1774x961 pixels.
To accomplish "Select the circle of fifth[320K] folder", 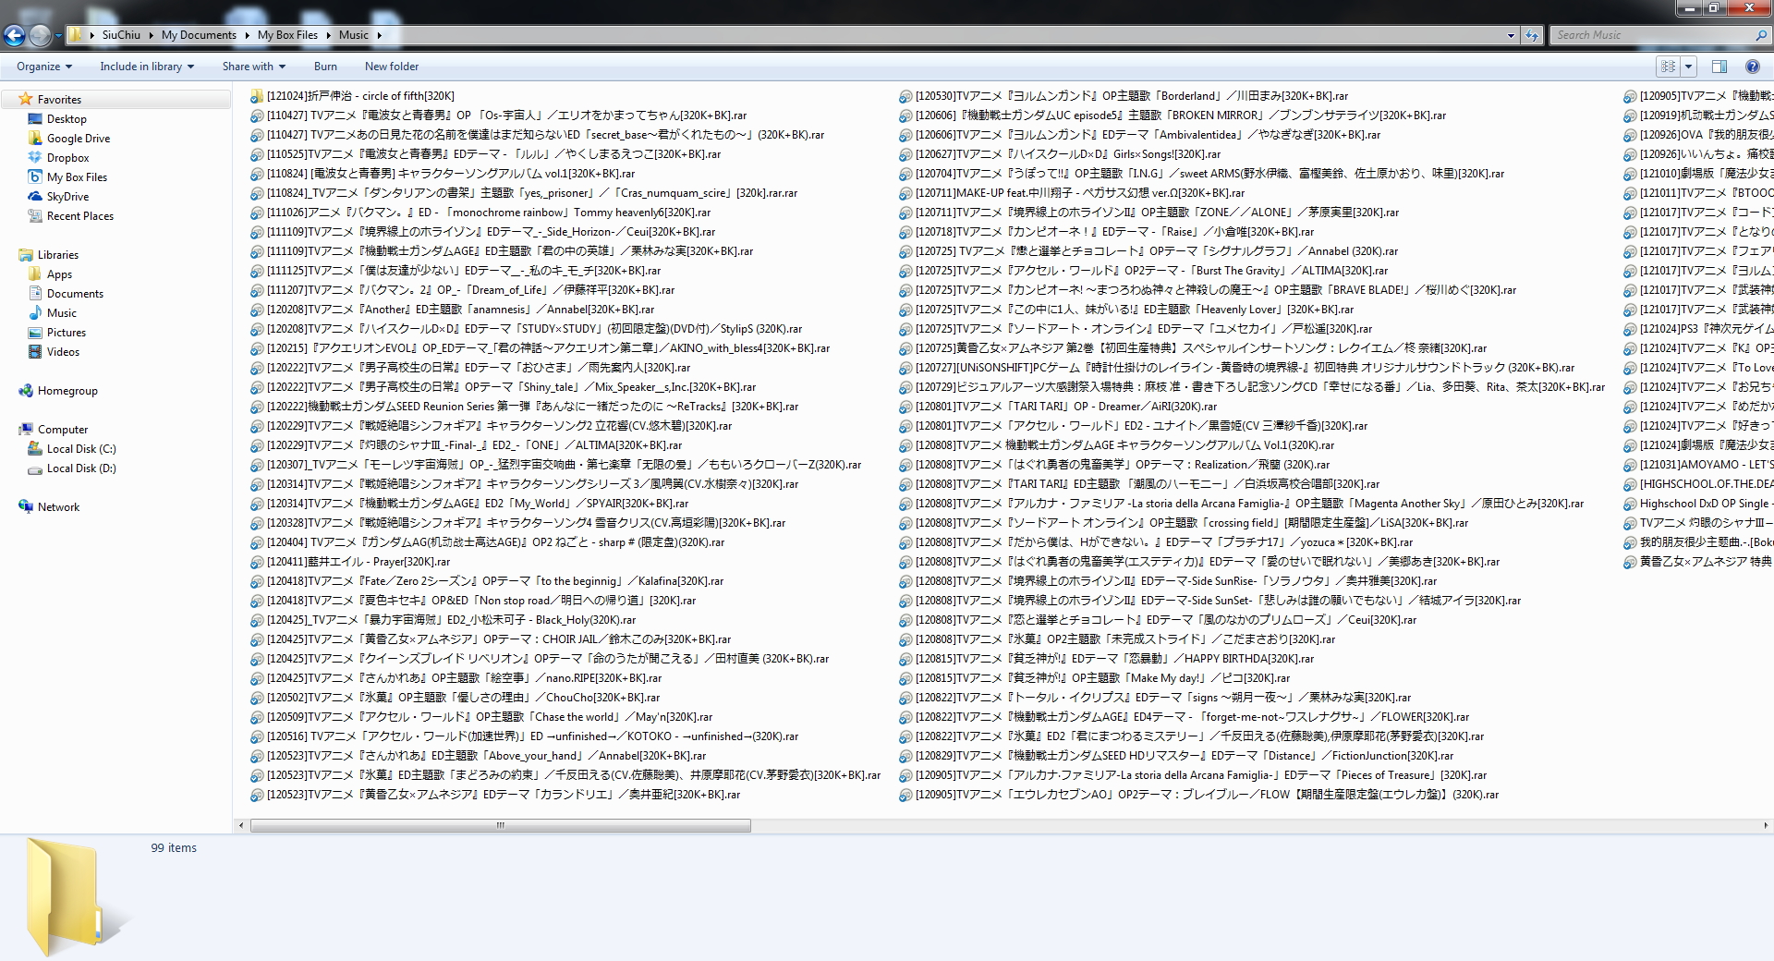I will [x=360, y=96].
